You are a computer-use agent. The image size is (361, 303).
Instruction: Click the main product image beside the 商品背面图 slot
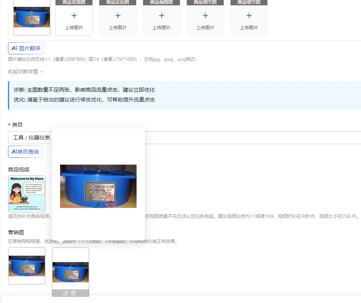[32, 17]
